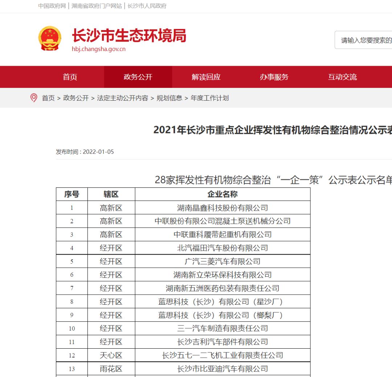This screenshot has width=392, height=377.
Task: Select 北汽福田汽车股份有限公司 cell
Action: [223, 248]
